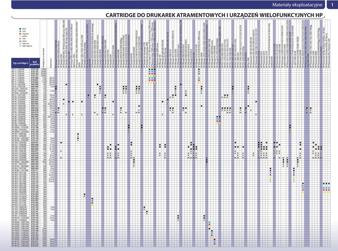The width and height of the screenshot is (338, 251).
Task: Click the 'HP 21XL / C9351CE' cartridge row label
Action: (x=20, y=88)
